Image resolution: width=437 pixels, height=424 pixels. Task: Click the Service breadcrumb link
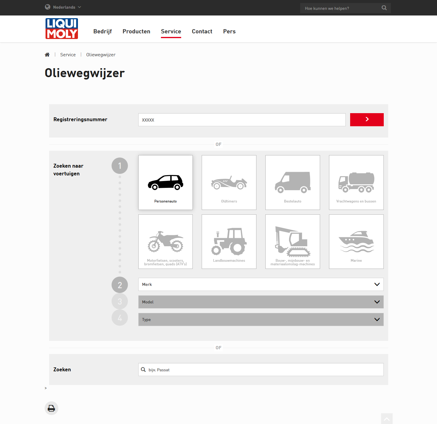pyautogui.click(x=68, y=54)
